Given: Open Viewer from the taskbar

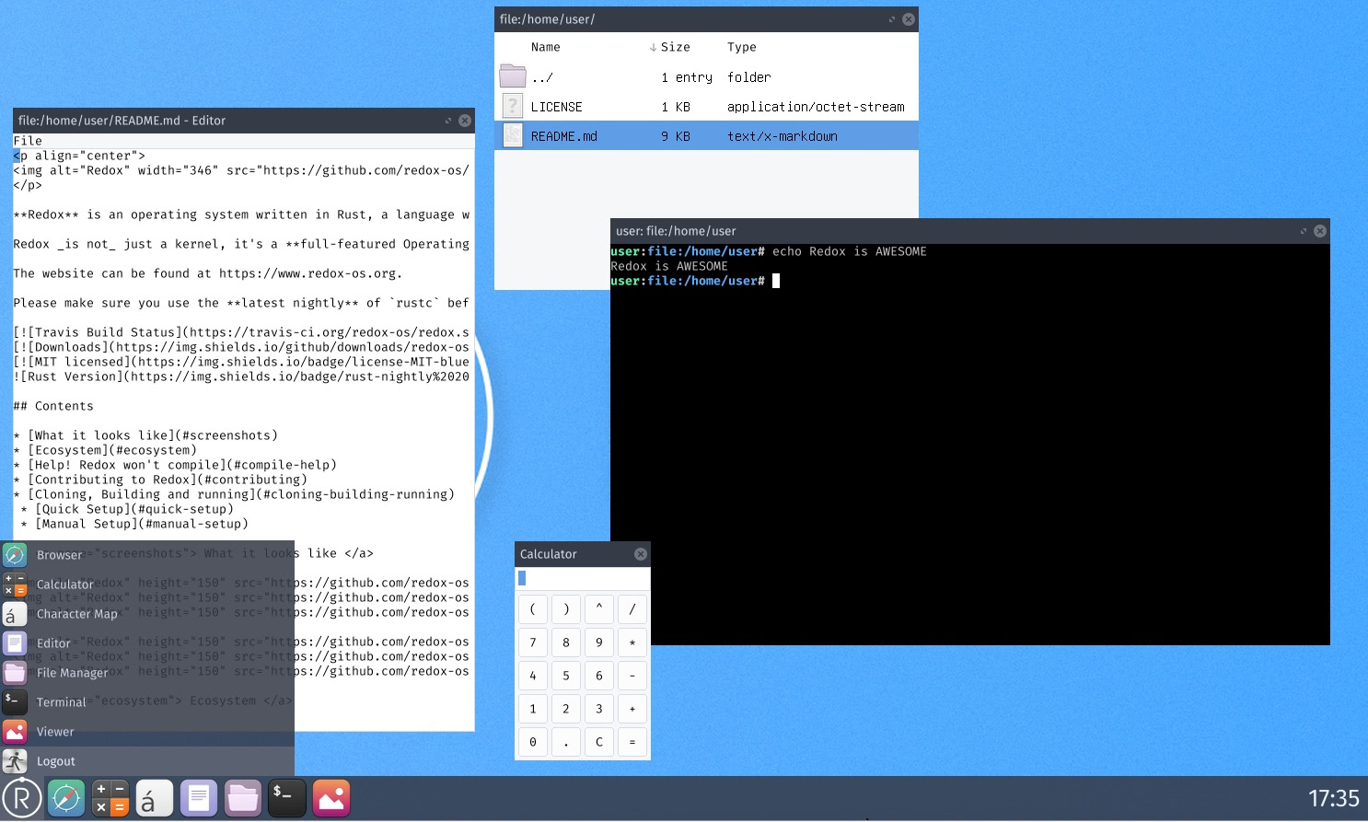Looking at the screenshot, I should point(330,798).
